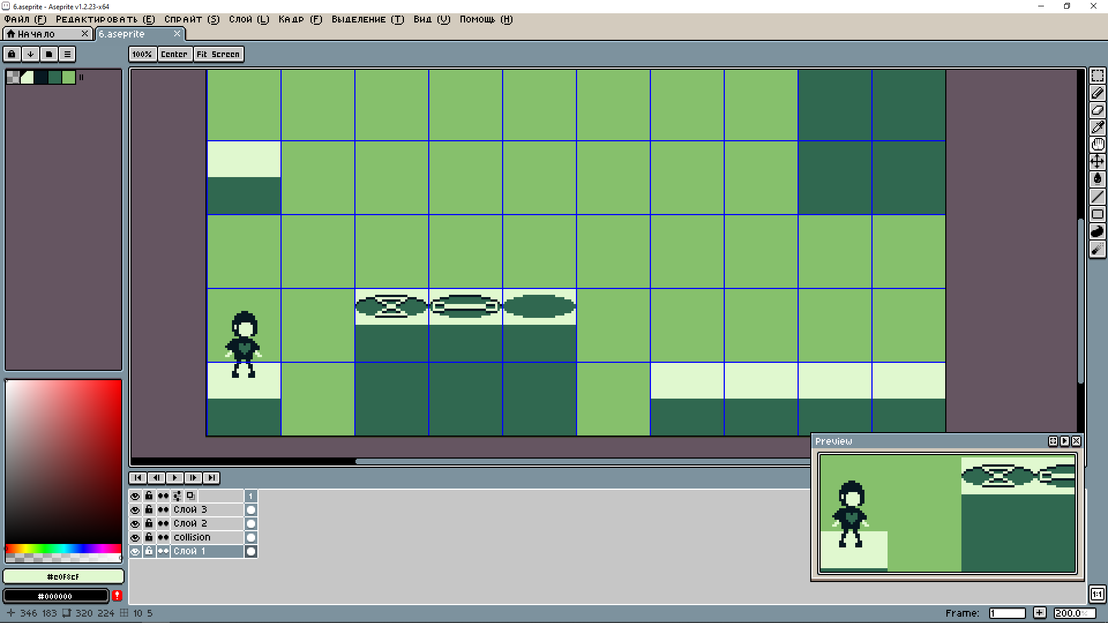Select the Eraser tool
Viewport: 1108px width, 623px height.
click(x=1097, y=110)
